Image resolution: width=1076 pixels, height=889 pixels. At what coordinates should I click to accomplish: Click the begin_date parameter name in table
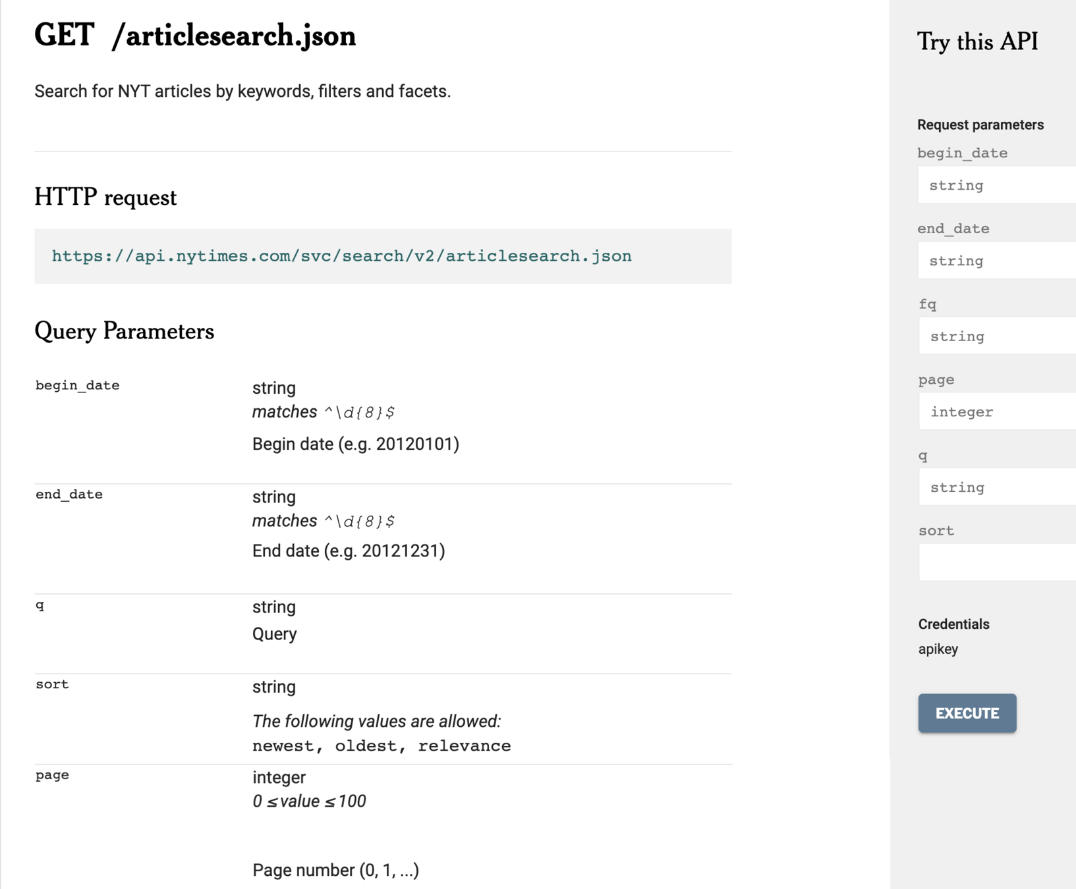[x=78, y=386]
